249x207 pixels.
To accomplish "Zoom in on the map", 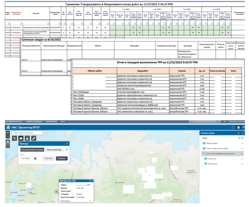I will point(8,133).
